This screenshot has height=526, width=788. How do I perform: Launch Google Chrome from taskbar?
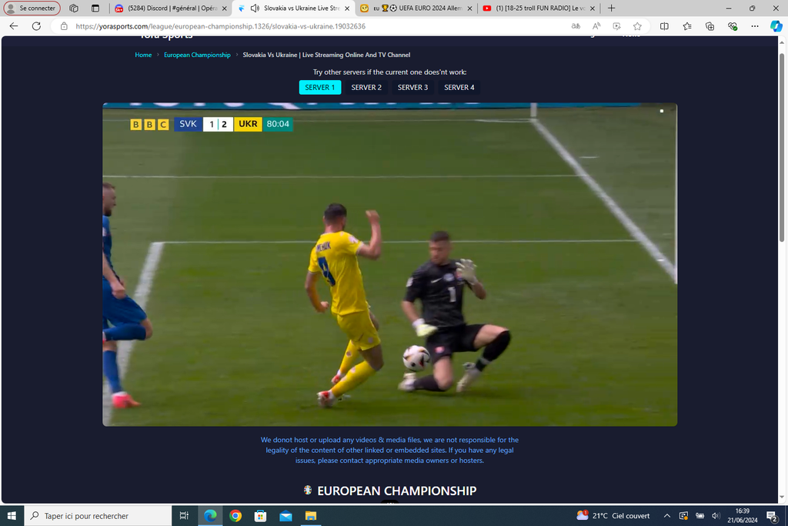235,516
